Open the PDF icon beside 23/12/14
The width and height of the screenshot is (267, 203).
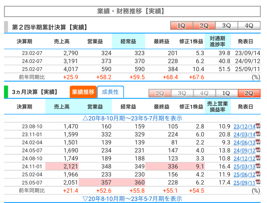click(x=258, y=126)
